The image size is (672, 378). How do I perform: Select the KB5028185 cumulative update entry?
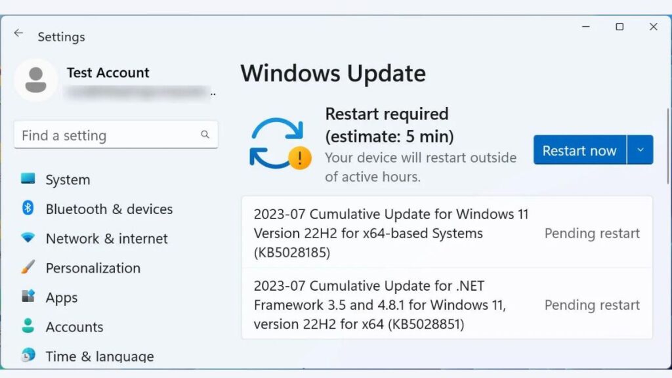[x=447, y=233]
